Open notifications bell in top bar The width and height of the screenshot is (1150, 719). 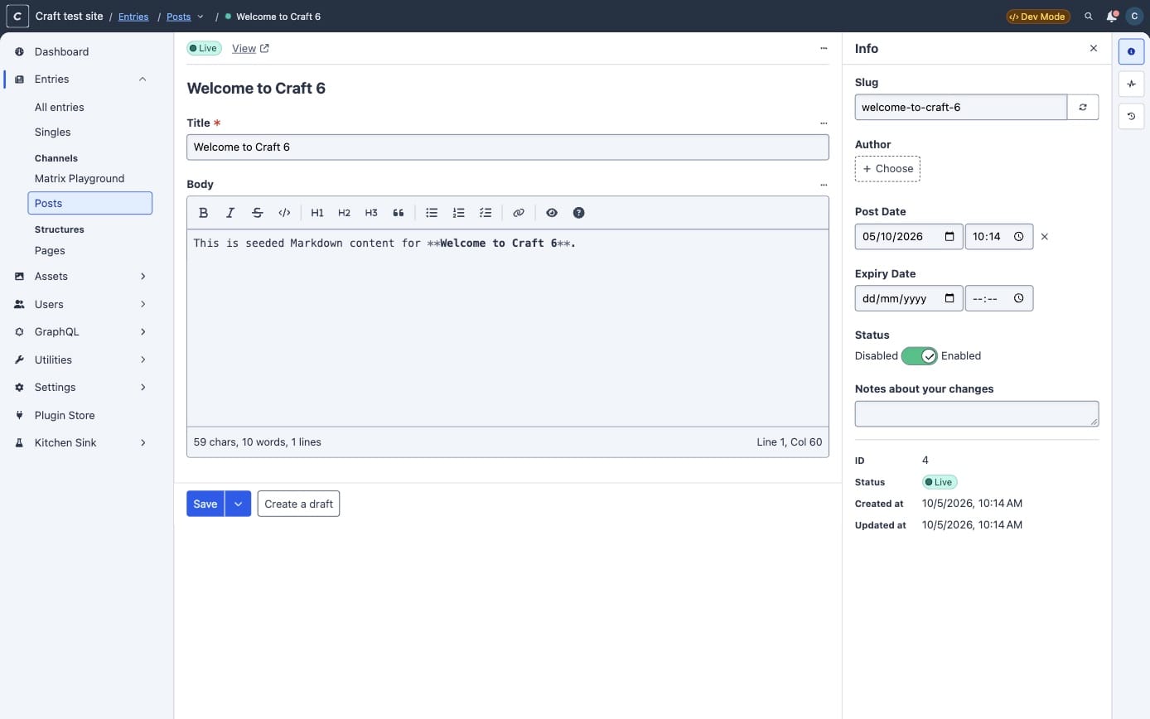[1112, 17]
